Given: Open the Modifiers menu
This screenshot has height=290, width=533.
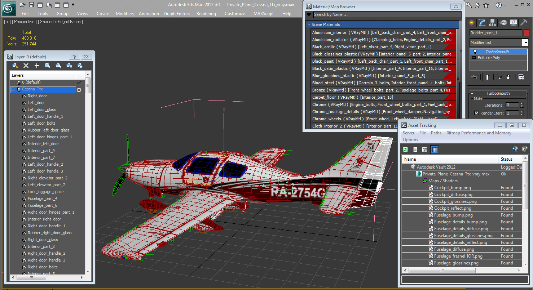Looking at the screenshot, I should 125,14.
